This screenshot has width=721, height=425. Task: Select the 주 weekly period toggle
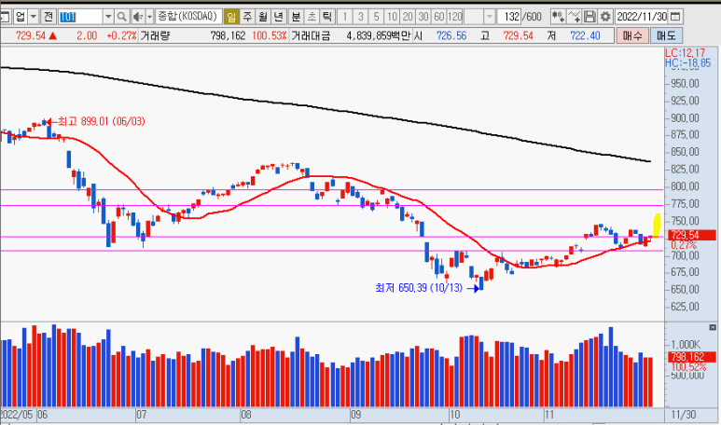coord(247,18)
